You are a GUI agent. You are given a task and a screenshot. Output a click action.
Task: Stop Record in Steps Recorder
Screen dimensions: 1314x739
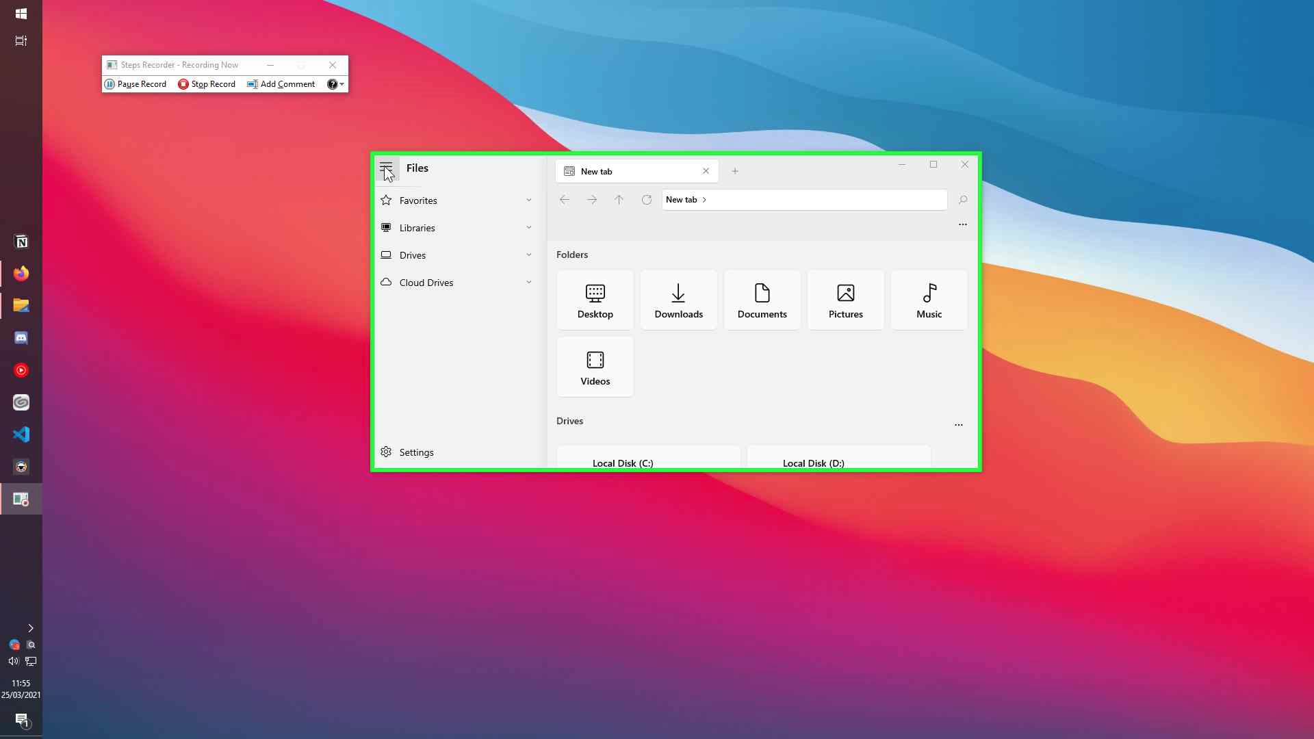(x=207, y=83)
